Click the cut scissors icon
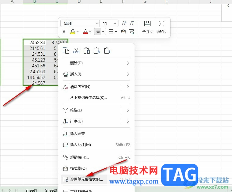 (x=76, y=51)
